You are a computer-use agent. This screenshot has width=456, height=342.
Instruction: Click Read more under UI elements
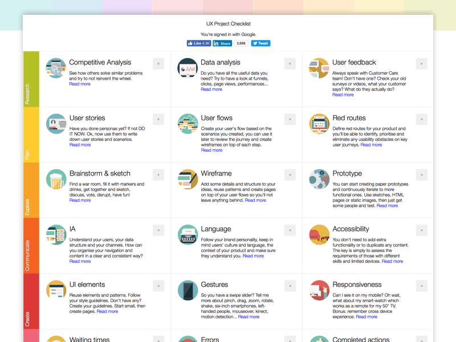[107, 311]
